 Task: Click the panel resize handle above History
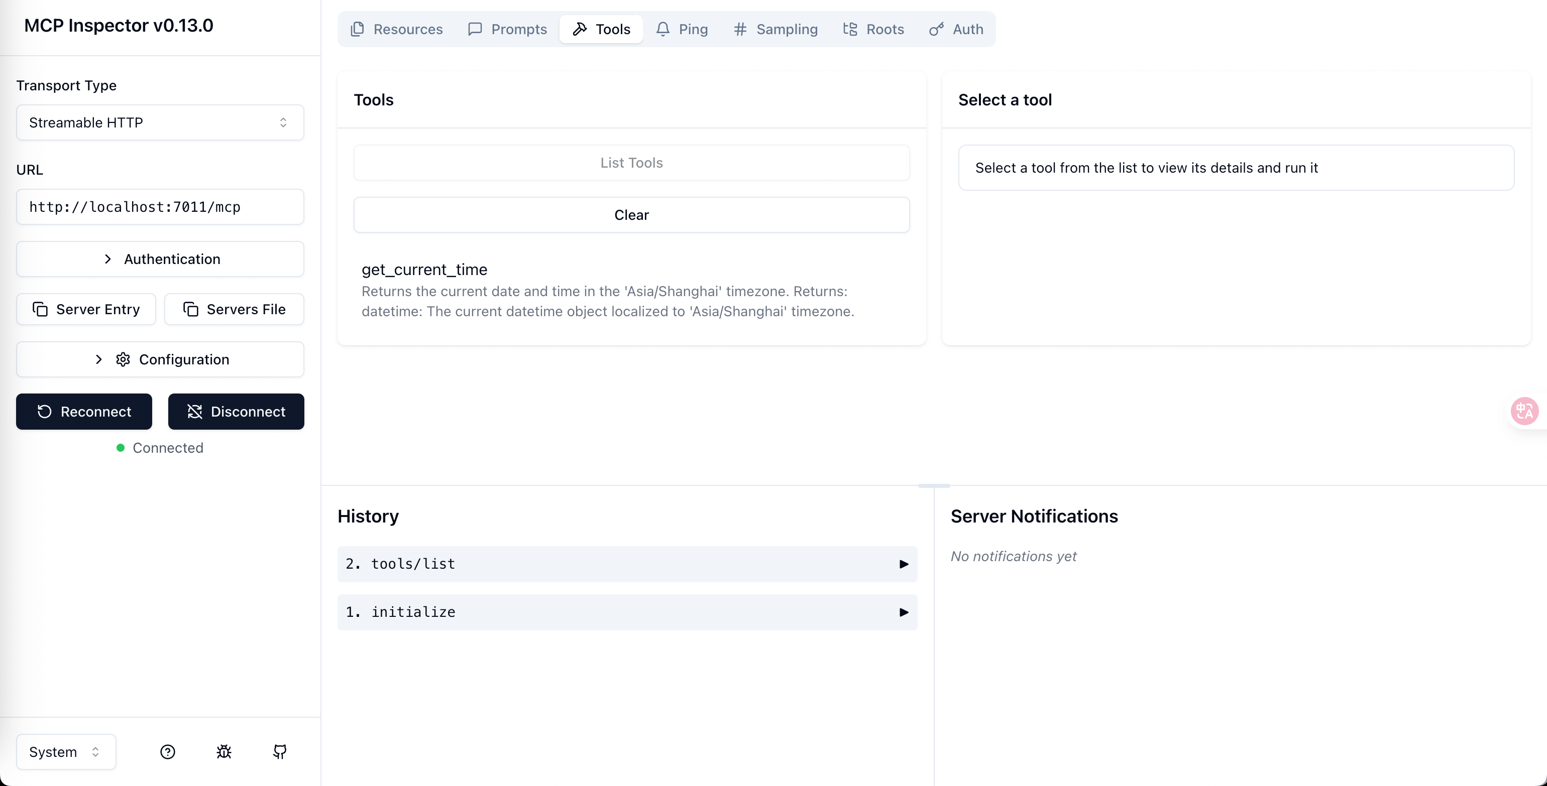(934, 485)
